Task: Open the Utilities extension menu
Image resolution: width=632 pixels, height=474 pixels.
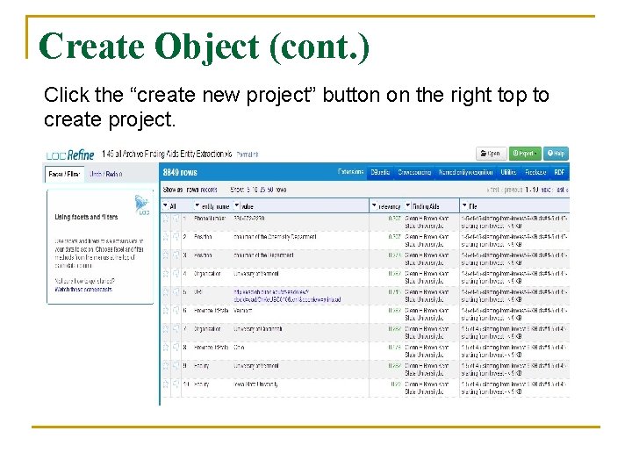Action: click(x=508, y=172)
